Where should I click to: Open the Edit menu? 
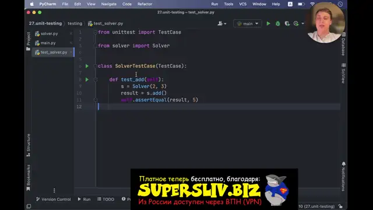pos(78,4)
